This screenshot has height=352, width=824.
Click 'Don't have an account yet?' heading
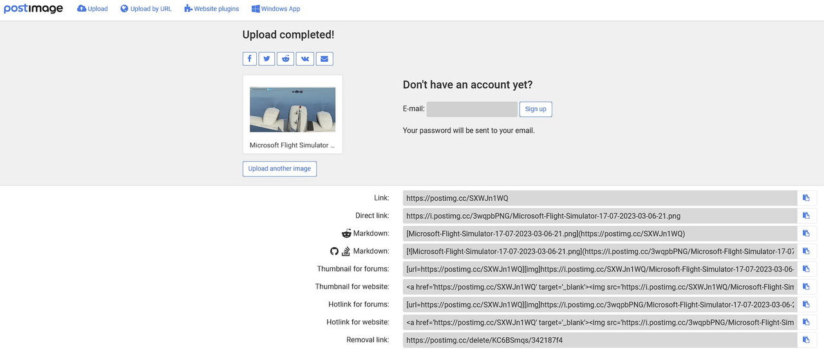(x=468, y=85)
